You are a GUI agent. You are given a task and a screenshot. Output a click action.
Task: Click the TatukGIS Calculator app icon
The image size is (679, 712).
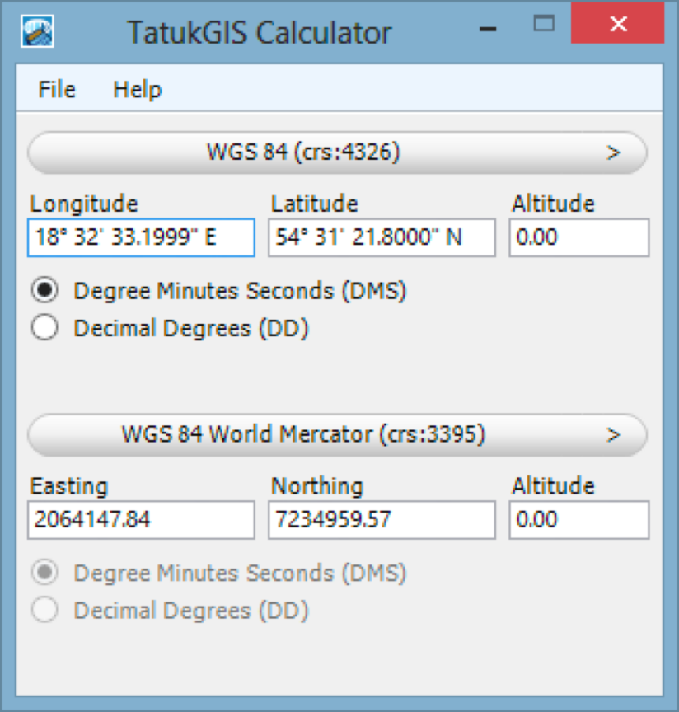click(37, 31)
